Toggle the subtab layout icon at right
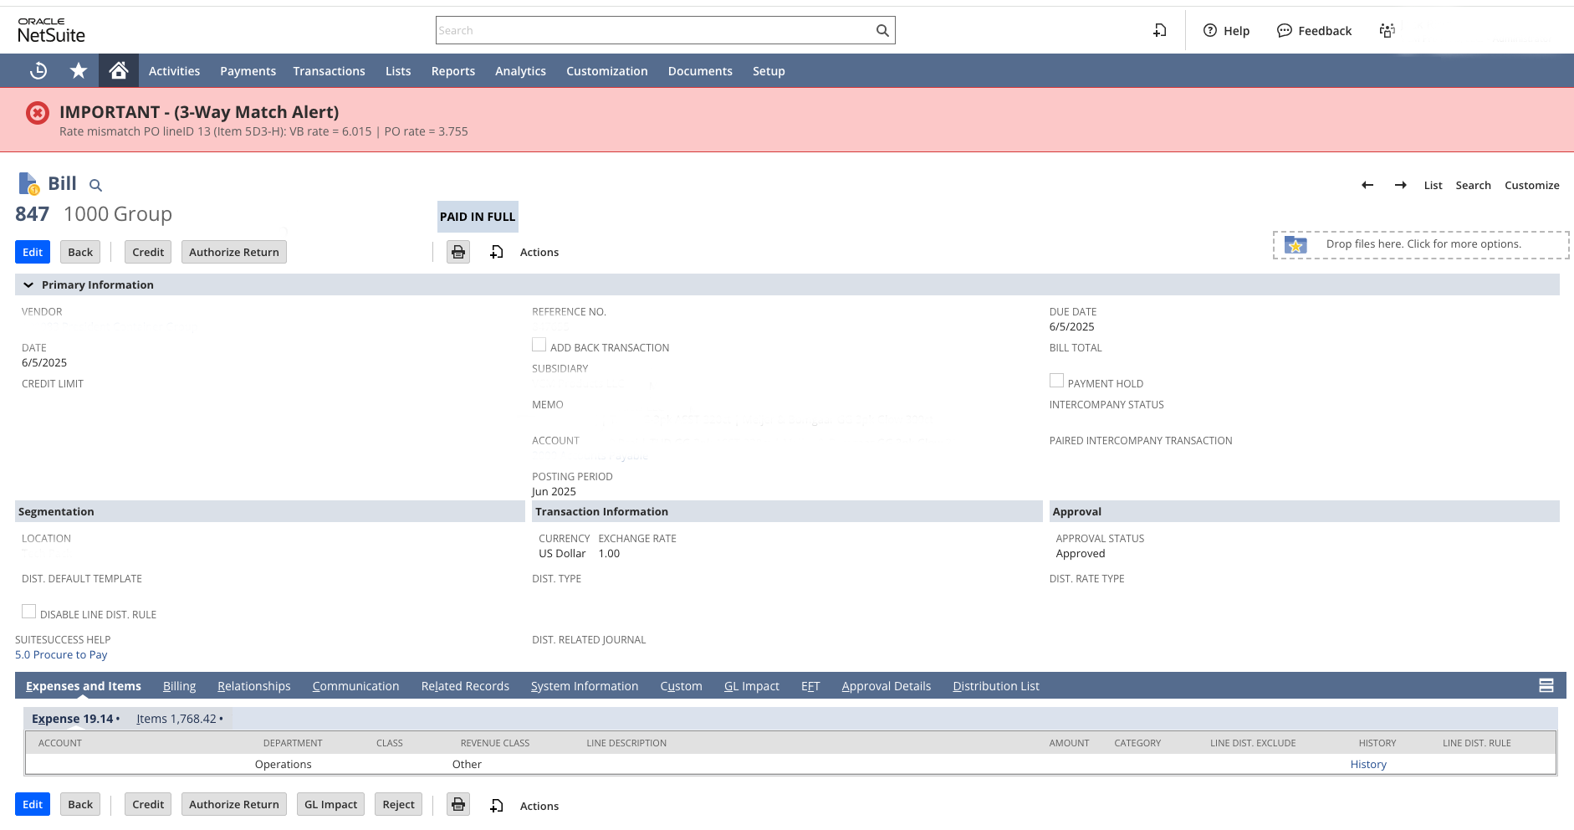Image resolution: width=1574 pixels, height=830 pixels. [x=1546, y=686]
